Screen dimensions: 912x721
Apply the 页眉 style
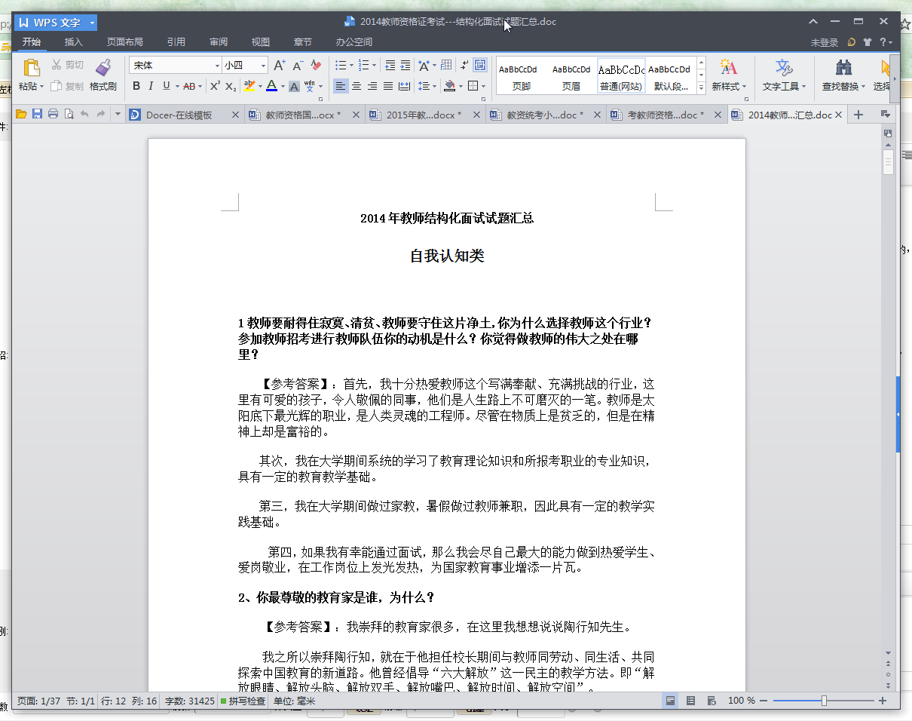pos(571,76)
